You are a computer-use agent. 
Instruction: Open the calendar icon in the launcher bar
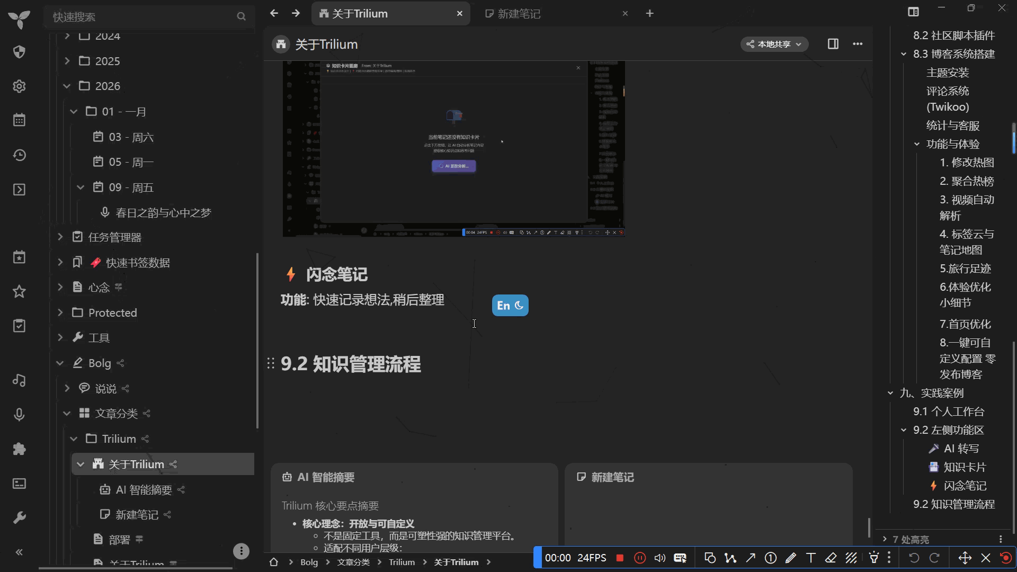19,120
